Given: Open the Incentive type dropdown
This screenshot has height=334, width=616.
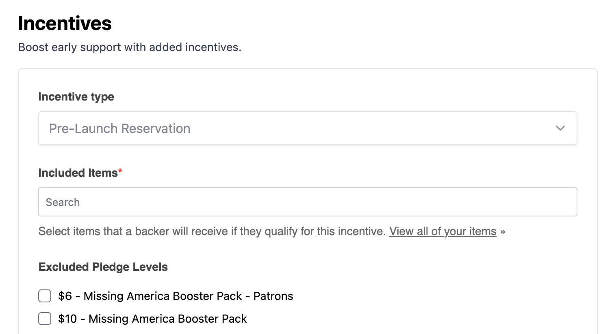Looking at the screenshot, I should coord(308,128).
